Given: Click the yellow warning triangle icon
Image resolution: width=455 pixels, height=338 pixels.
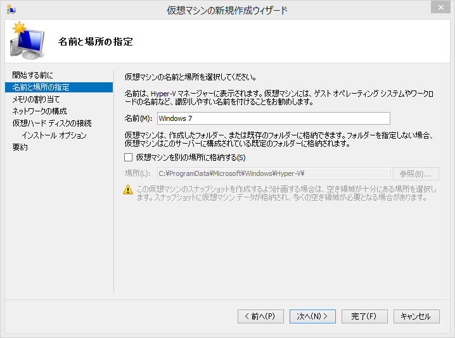Looking at the screenshot, I should click(128, 190).
